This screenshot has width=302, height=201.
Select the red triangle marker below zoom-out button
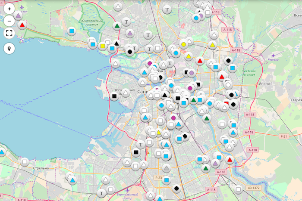click(22, 25)
